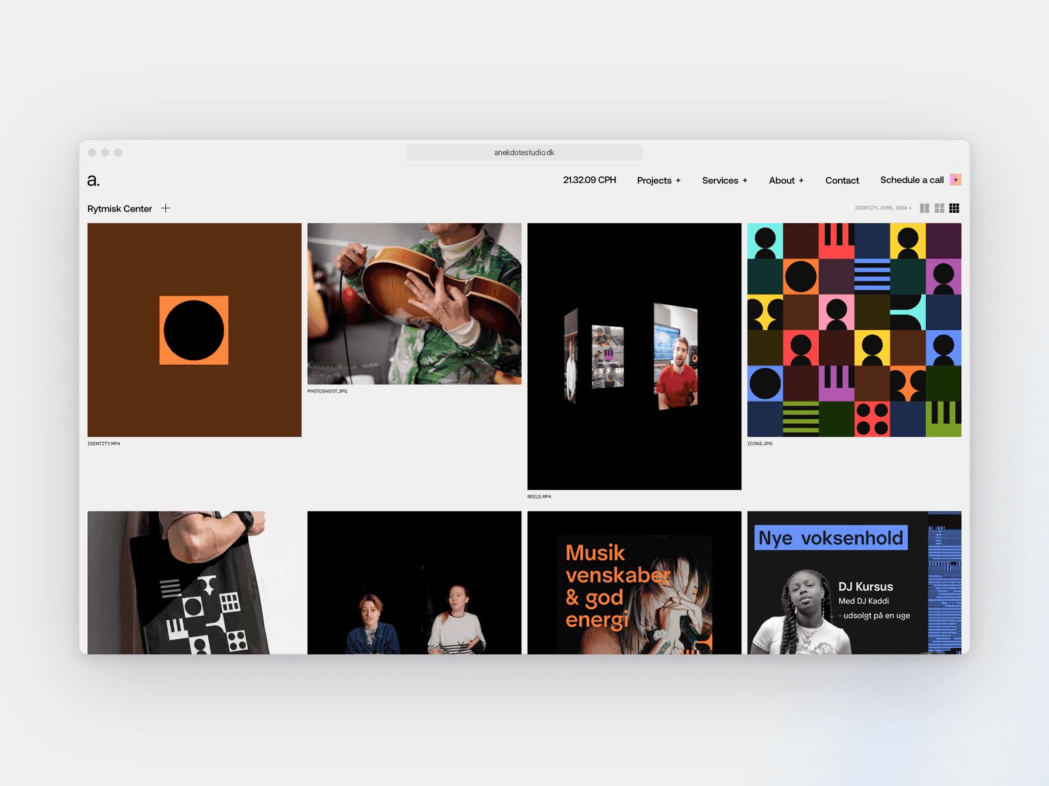1049x786 pixels.
Task: Switch to two-column layout view
Action: tap(924, 208)
